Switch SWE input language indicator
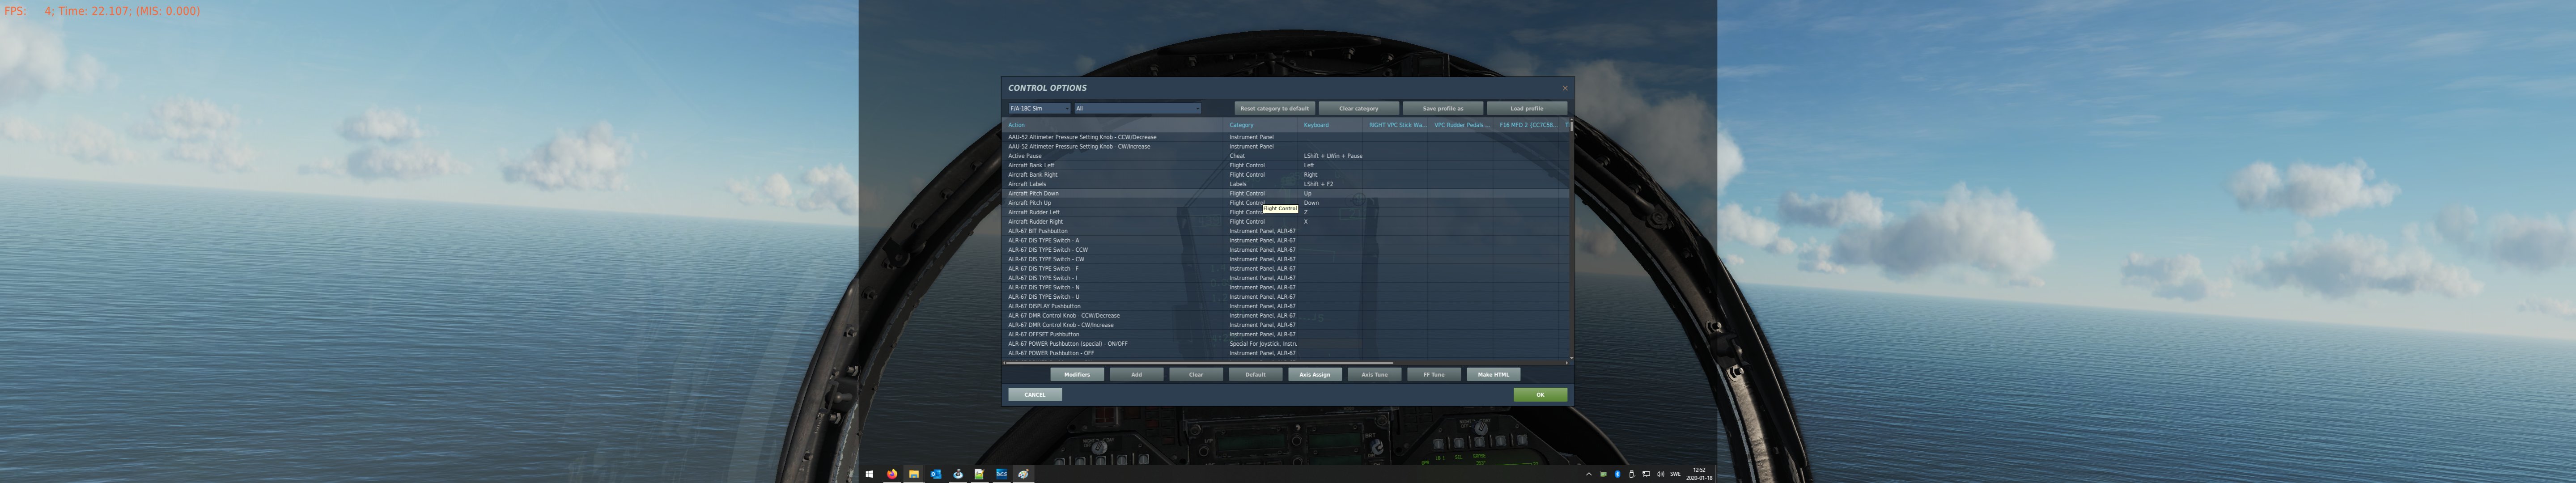This screenshot has height=483, width=2576. [x=1675, y=474]
